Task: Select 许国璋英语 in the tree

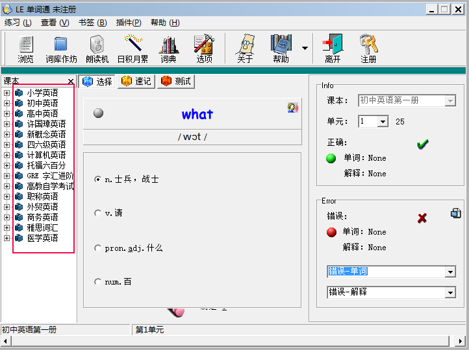Action: pyautogui.click(x=46, y=124)
